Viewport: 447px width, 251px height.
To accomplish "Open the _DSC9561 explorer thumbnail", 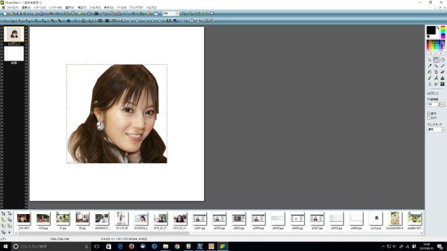I will (x=24, y=219).
